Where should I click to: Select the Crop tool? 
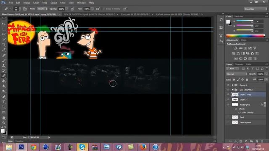click(4, 44)
